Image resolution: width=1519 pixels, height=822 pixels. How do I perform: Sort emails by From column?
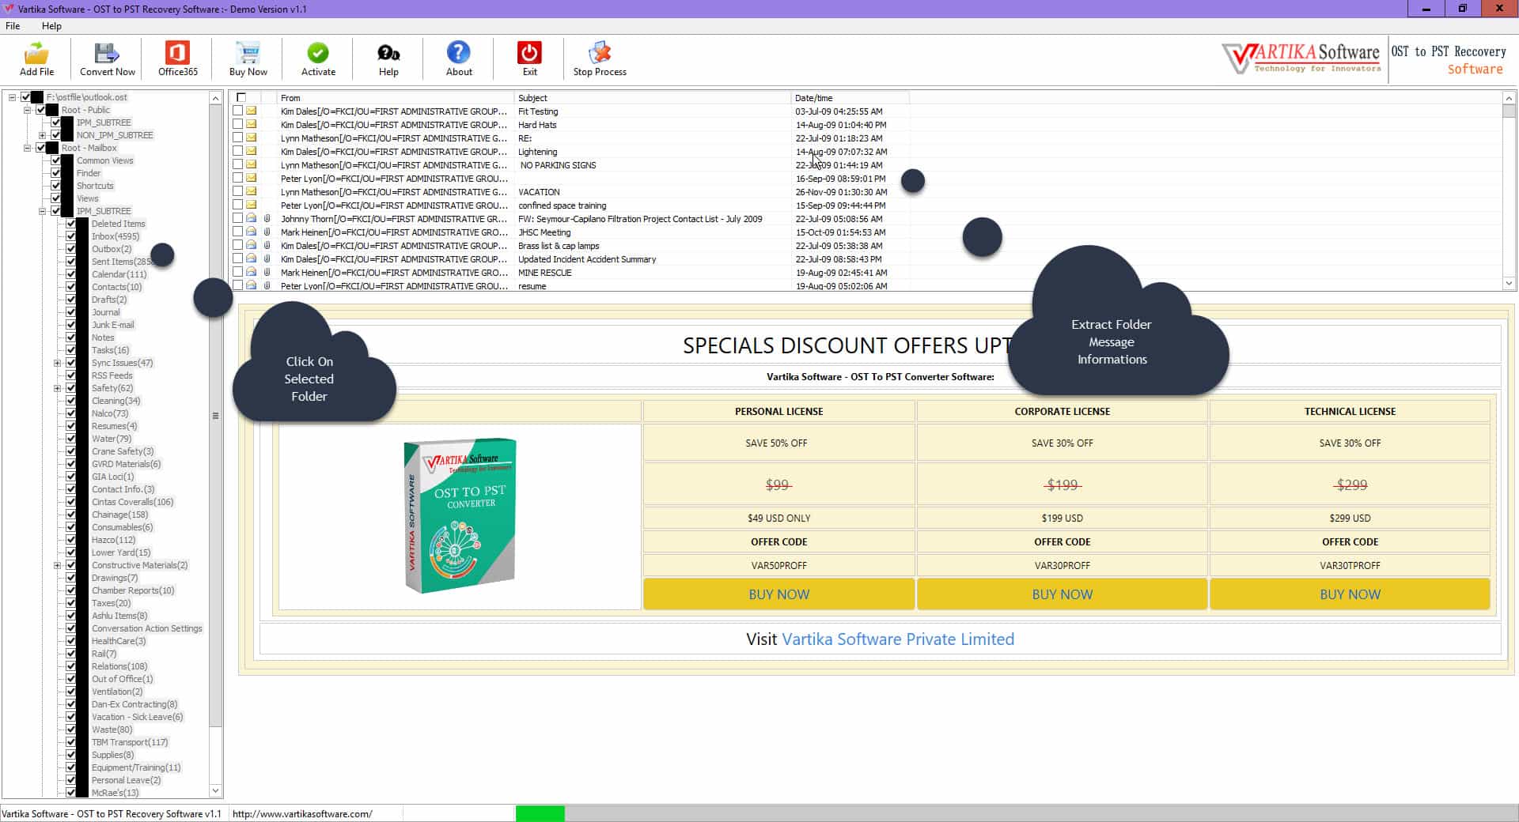(396, 98)
